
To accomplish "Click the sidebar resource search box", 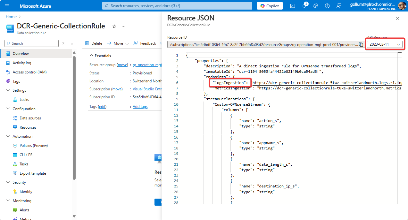I will (31, 43).
